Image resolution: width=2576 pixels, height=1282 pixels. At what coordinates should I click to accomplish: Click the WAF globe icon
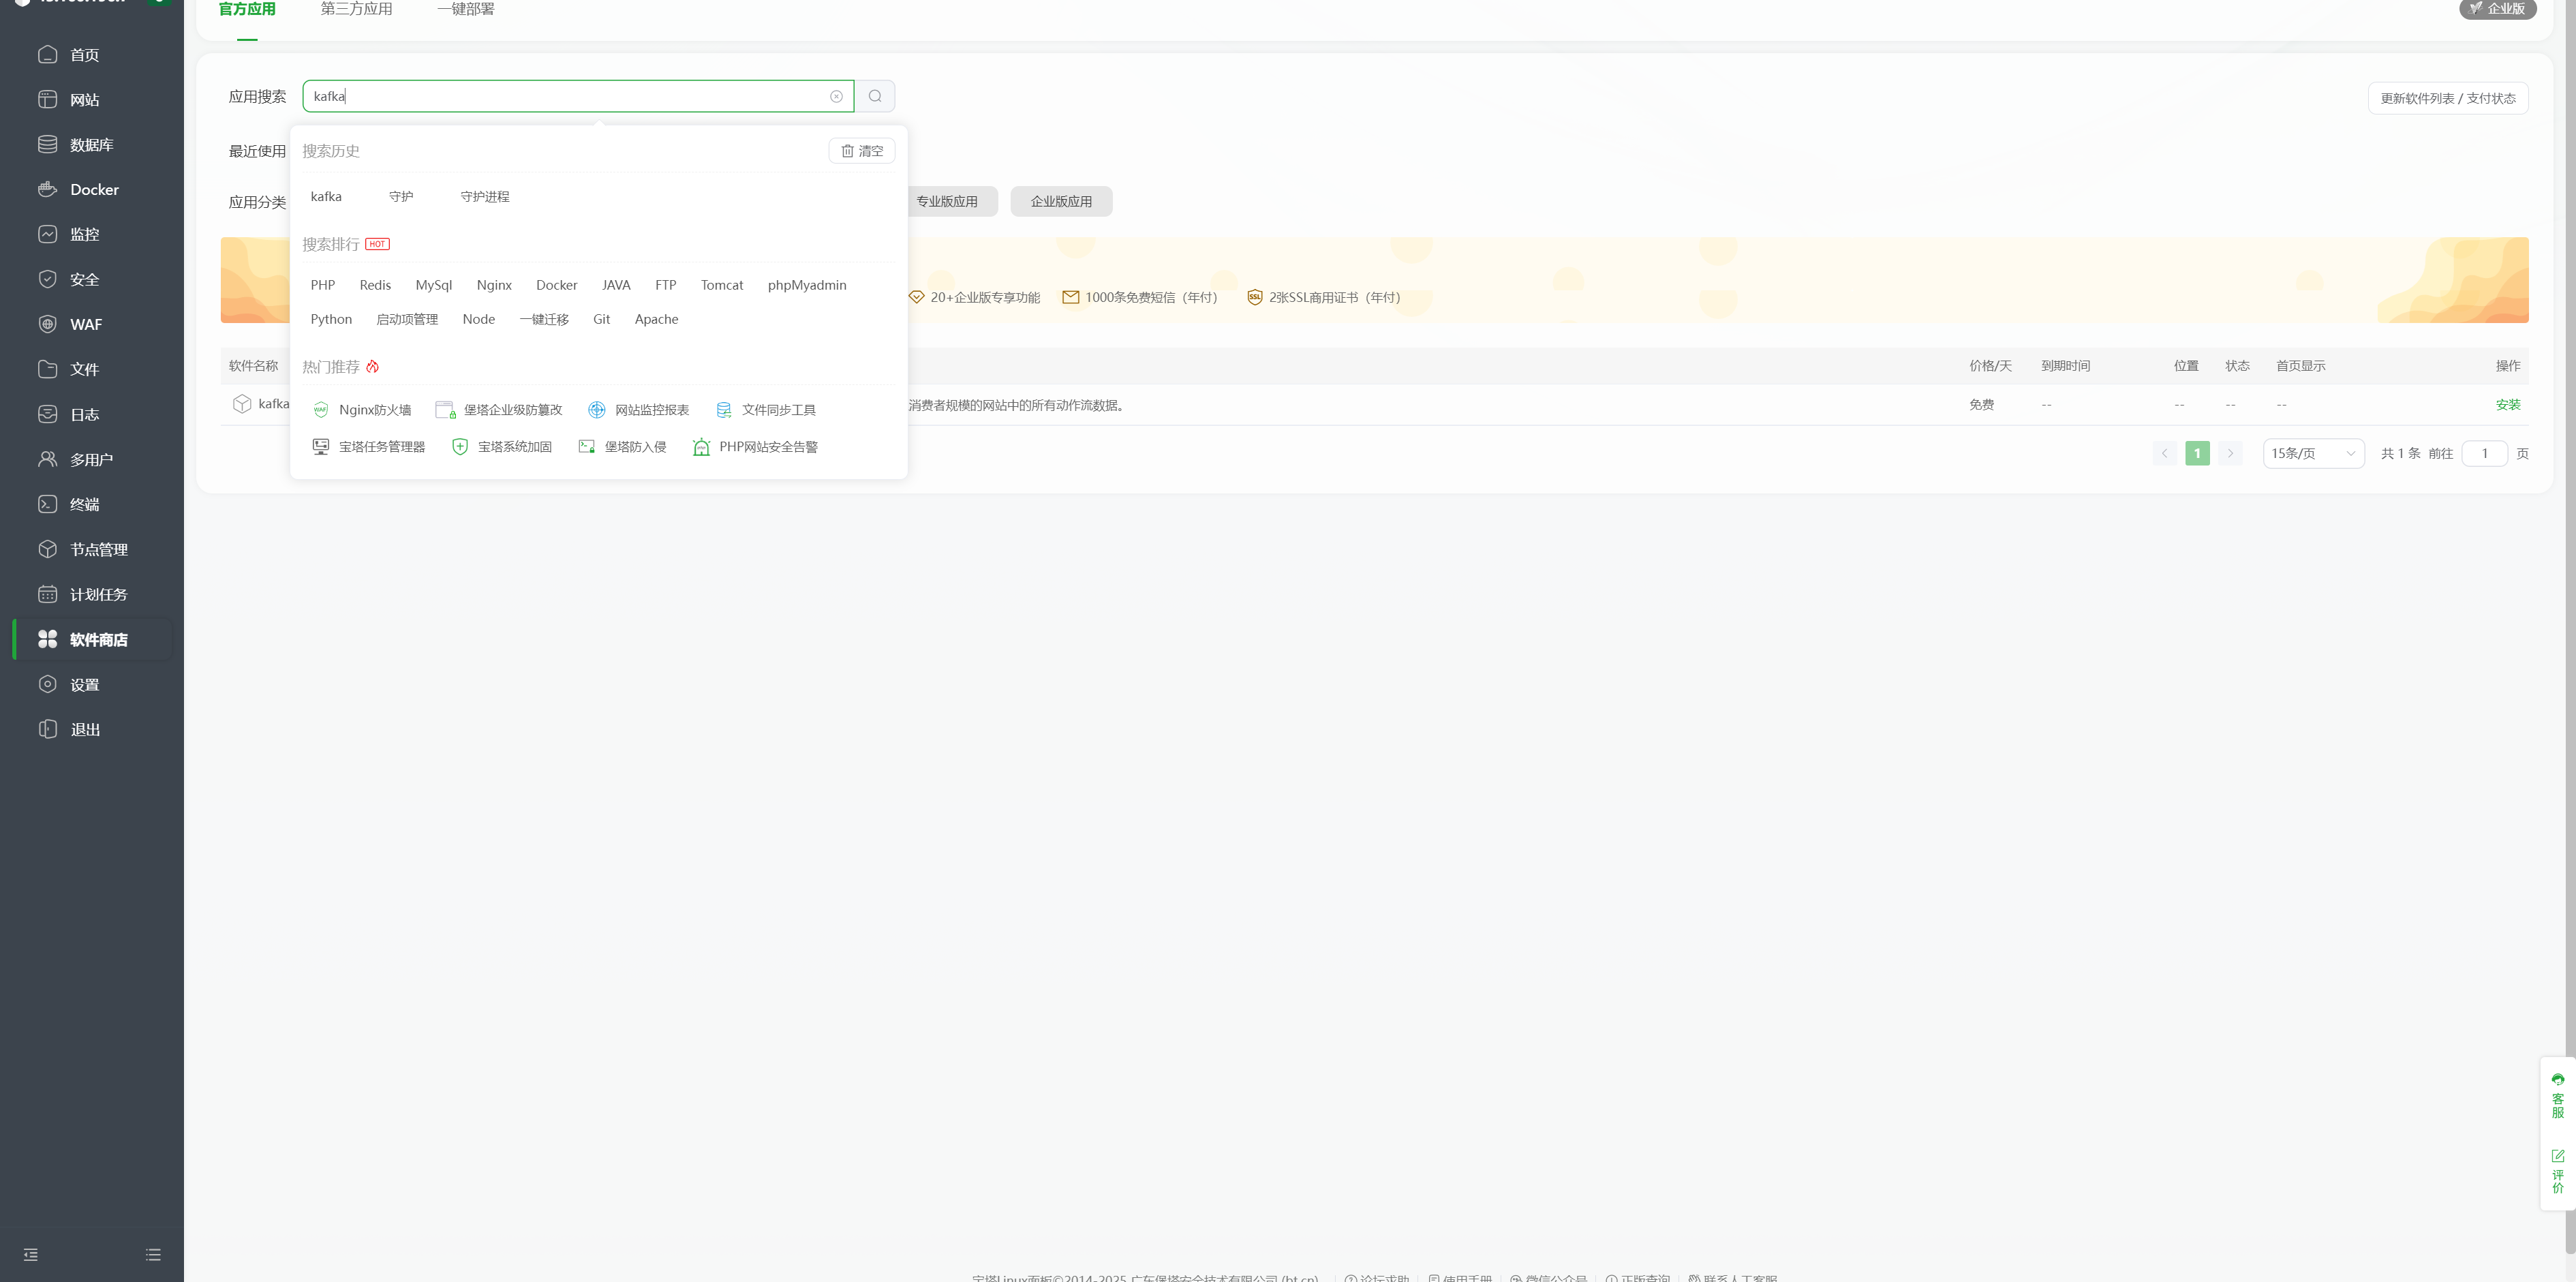click(x=47, y=324)
